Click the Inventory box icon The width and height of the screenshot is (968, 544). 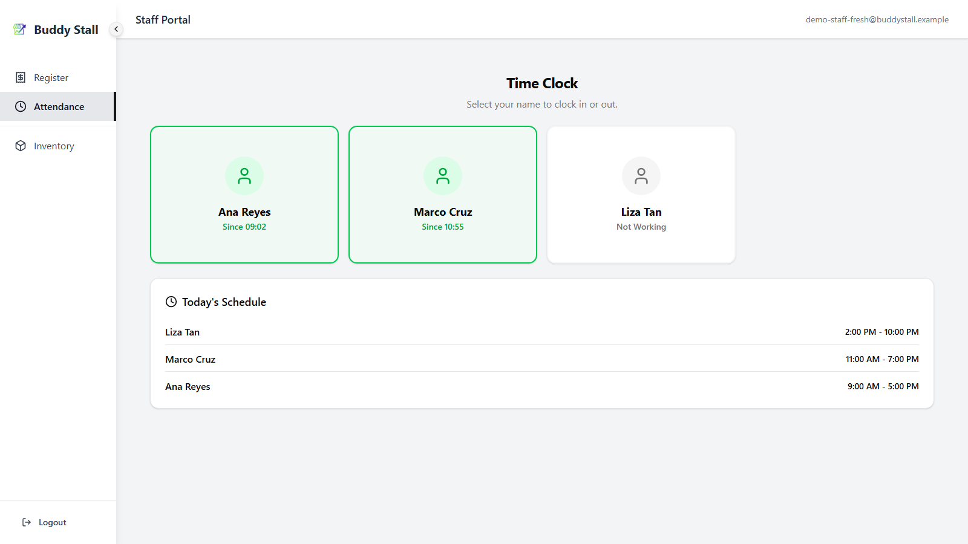point(21,146)
